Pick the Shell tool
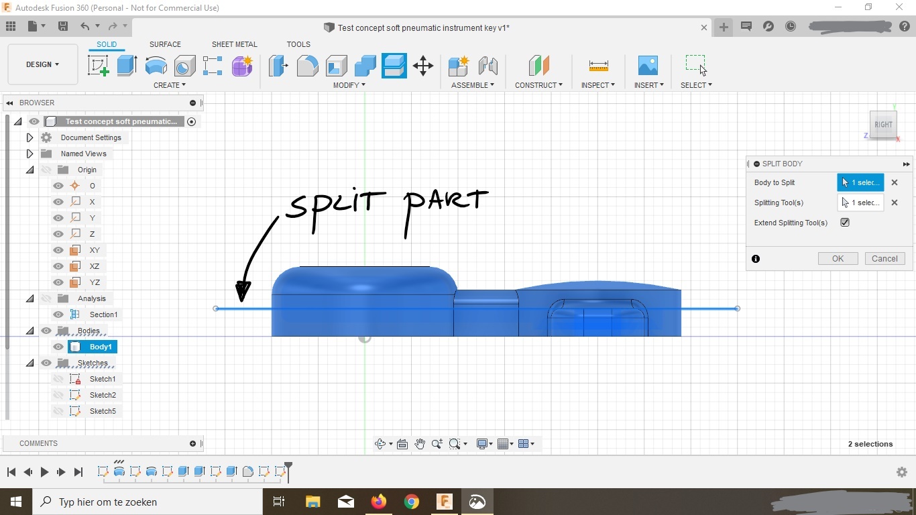The width and height of the screenshot is (916, 515). tap(336, 66)
